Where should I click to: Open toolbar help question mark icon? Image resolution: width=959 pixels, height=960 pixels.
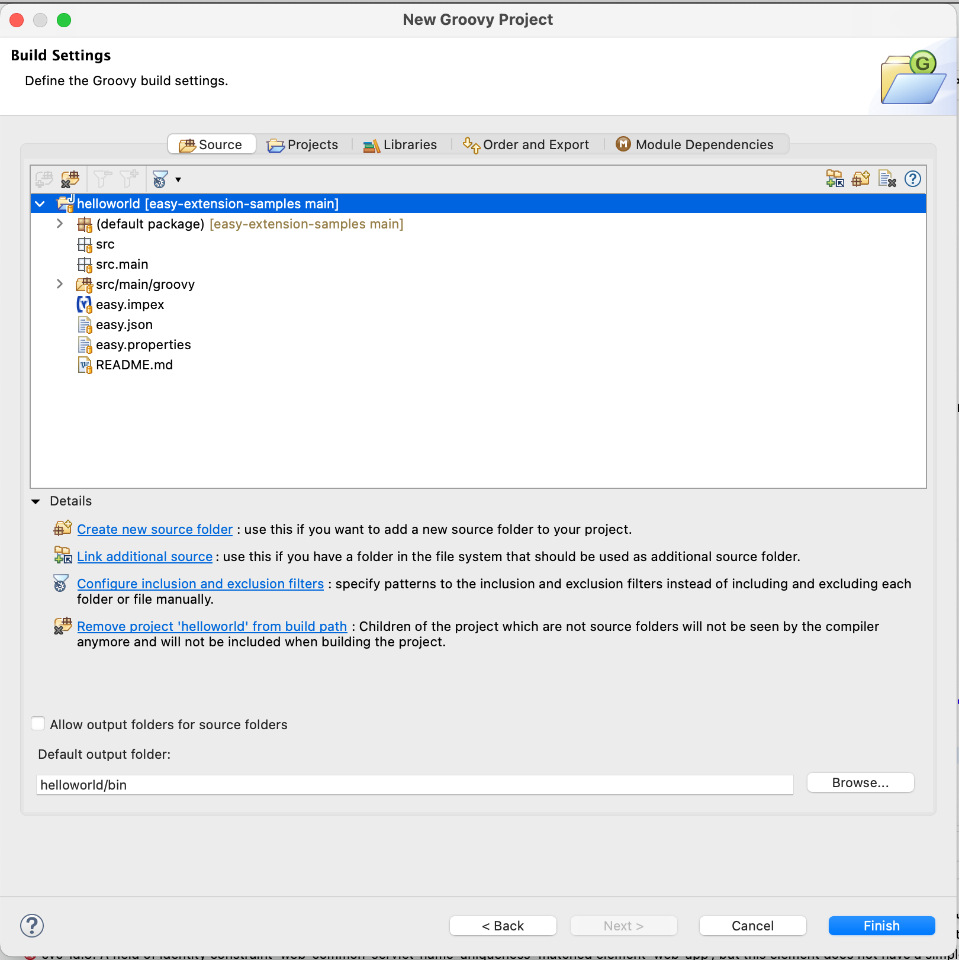913,179
